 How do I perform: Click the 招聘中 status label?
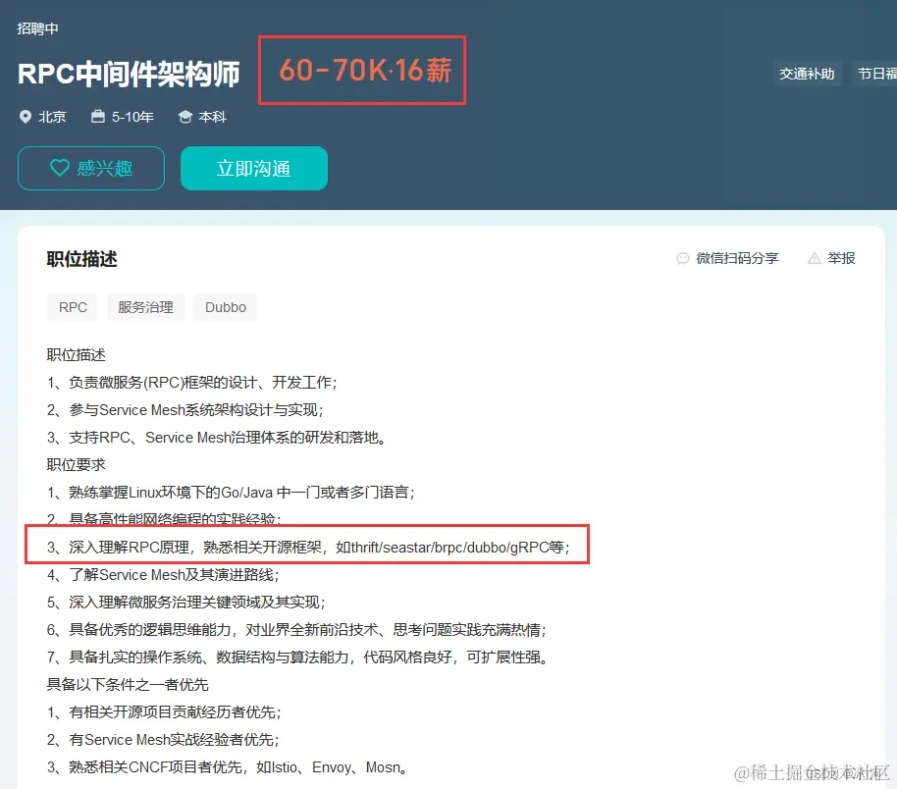pos(37,28)
